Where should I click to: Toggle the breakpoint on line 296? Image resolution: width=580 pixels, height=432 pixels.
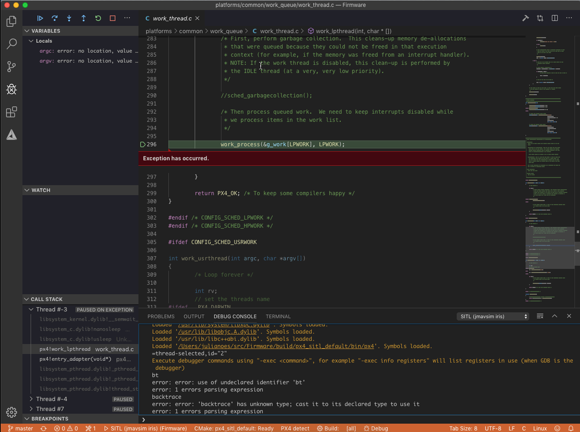143,144
